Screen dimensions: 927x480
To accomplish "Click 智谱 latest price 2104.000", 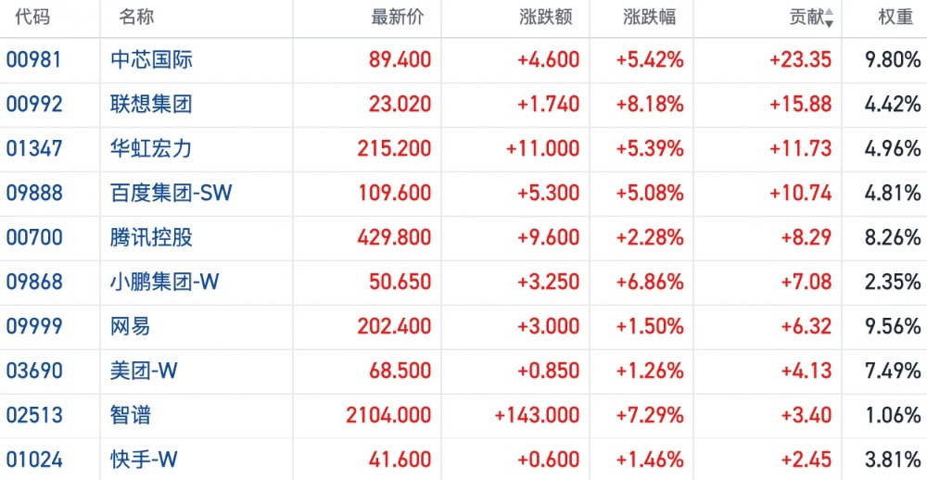I will pos(388,415).
